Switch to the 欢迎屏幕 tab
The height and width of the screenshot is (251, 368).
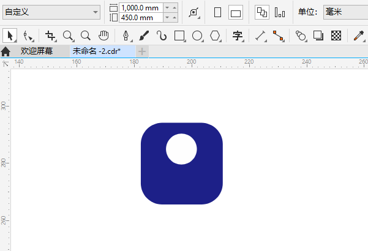[x=37, y=51]
